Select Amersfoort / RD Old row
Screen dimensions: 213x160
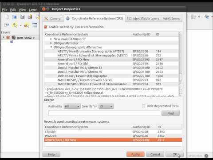point(111,64)
